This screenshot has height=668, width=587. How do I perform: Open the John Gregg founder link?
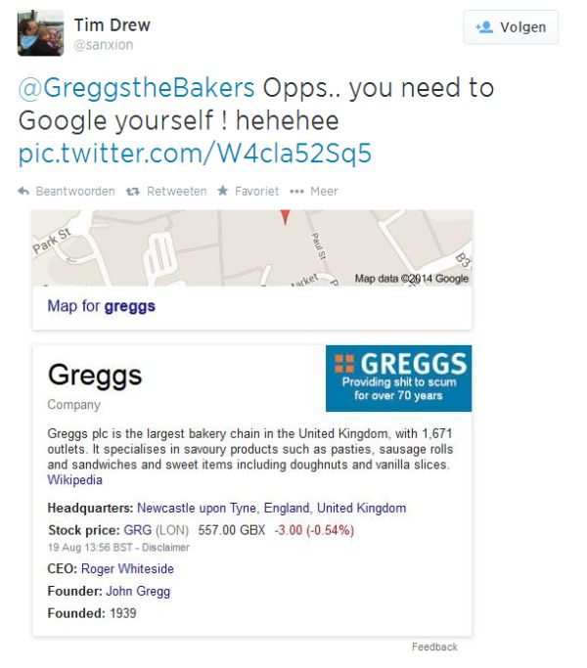tap(138, 592)
